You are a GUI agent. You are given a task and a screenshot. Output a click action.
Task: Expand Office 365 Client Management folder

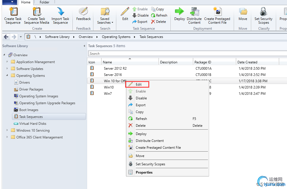click(7, 137)
